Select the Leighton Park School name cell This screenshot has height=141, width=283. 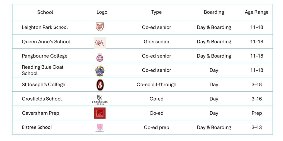click(45, 27)
